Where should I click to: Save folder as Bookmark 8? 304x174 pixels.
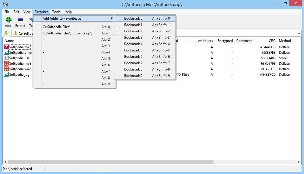[x=145, y=69]
